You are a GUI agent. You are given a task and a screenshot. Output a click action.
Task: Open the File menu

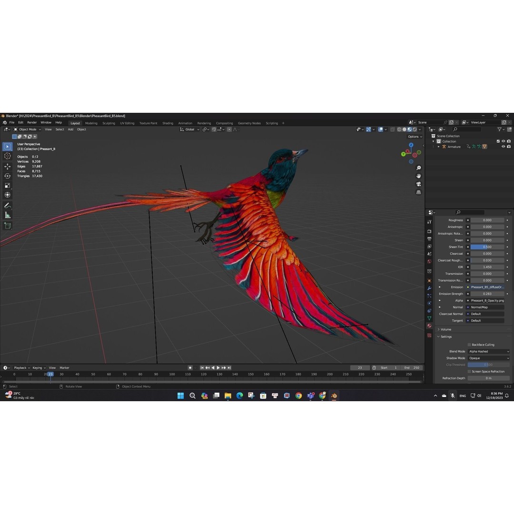[x=12, y=123]
